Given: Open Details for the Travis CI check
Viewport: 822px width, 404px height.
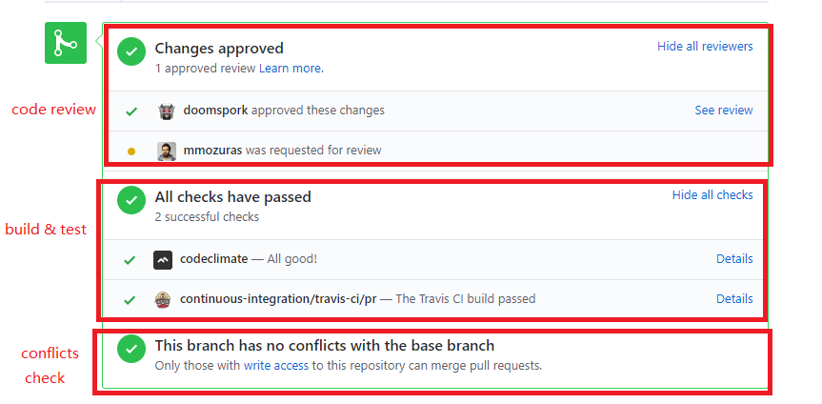Looking at the screenshot, I should pyautogui.click(x=734, y=299).
